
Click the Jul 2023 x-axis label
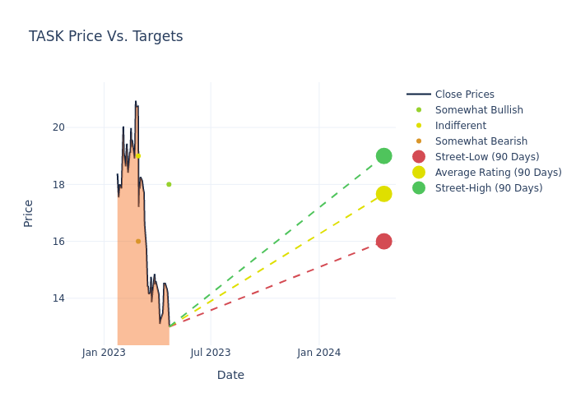click(x=211, y=353)
